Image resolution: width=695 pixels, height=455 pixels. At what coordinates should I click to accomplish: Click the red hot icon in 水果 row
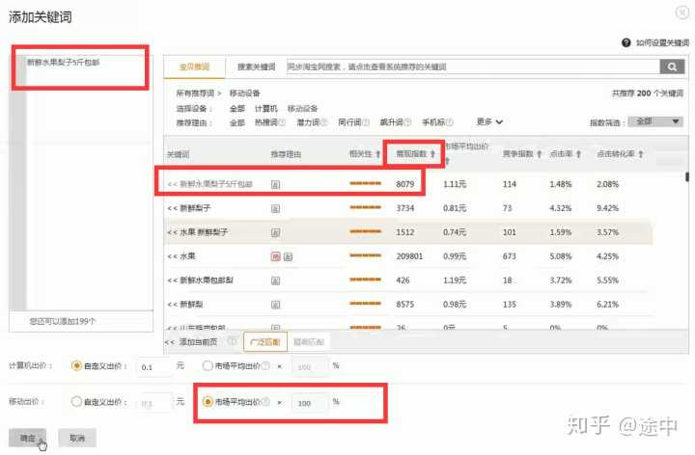click(x=275, y=256)
